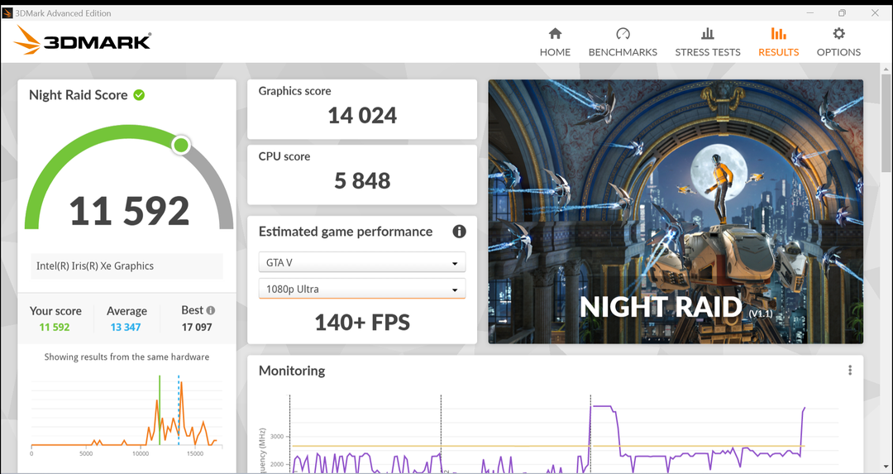Click the Best score value 17 097
Viewport: 893px width, 474px height.
(x=197, y=328)
